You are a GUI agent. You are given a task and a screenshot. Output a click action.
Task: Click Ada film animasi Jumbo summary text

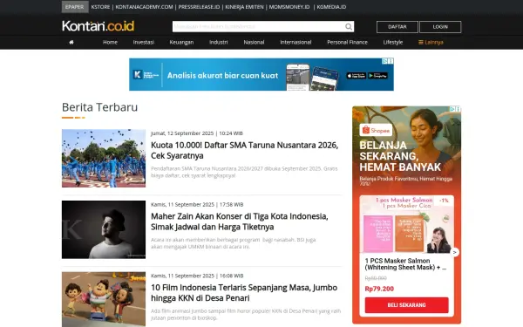click(x=246, y=314)
